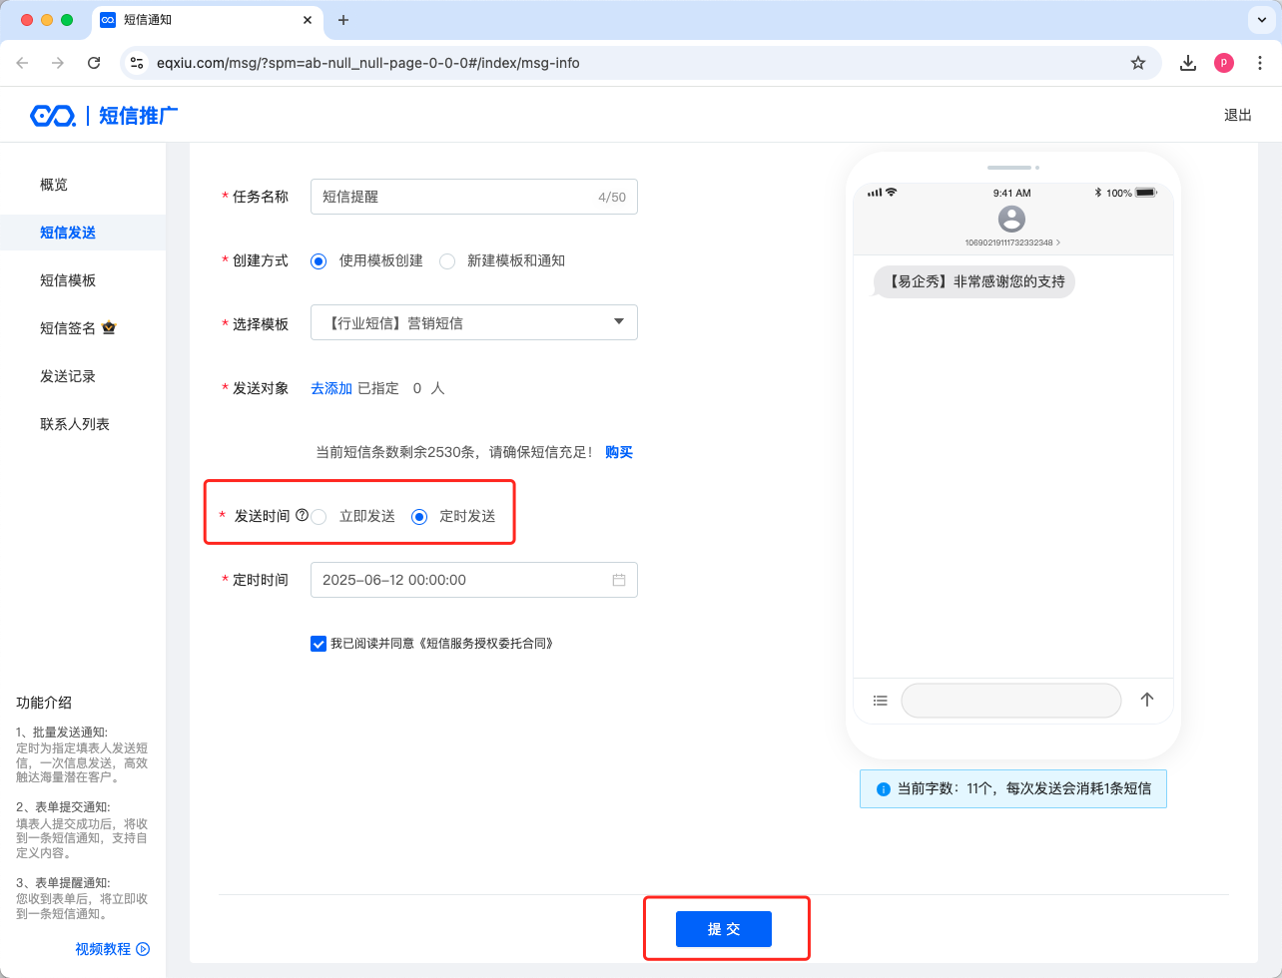
Task: Open the browser downloads icon
Action: pos(1188,63)
